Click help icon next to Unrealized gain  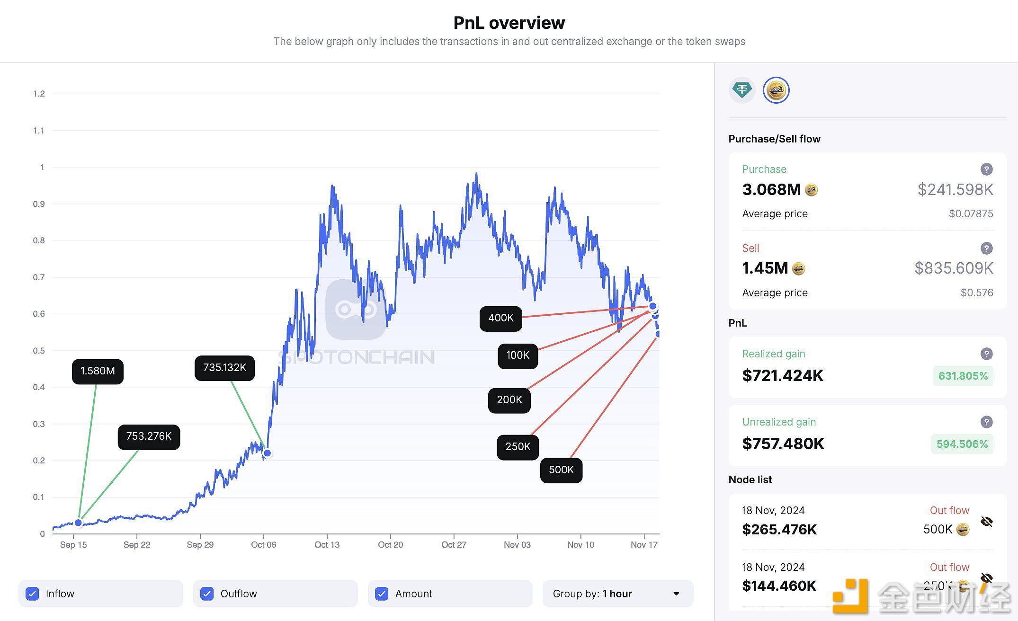coord(986,422)
